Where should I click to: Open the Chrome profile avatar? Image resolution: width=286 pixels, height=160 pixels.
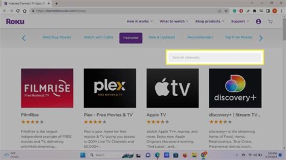pos(275,11)
